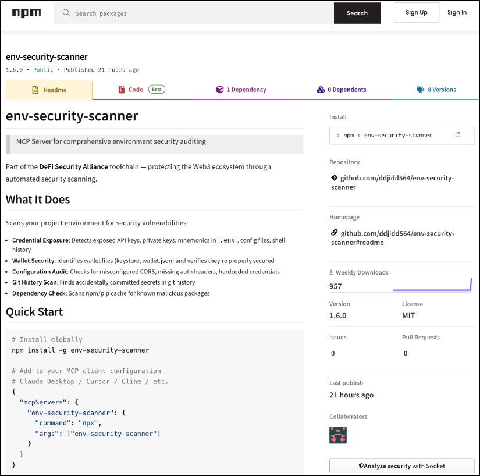Click the npm install -g command line
Screen dimensions: 480x476
(x=80, y=350)
